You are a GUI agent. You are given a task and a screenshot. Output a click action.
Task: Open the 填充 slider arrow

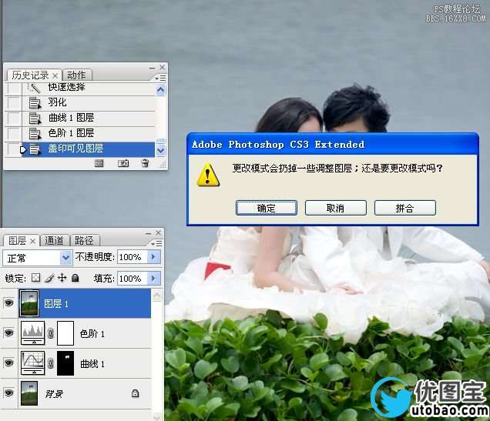click(x=154, y=279)
